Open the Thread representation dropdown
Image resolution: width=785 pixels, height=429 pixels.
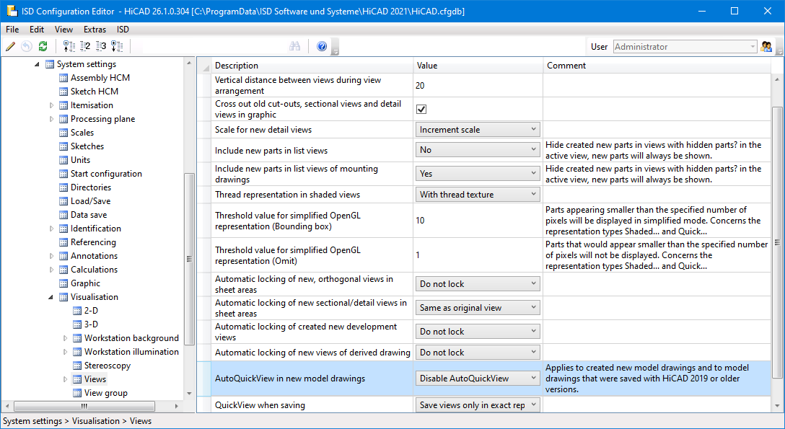pos(478,195)
